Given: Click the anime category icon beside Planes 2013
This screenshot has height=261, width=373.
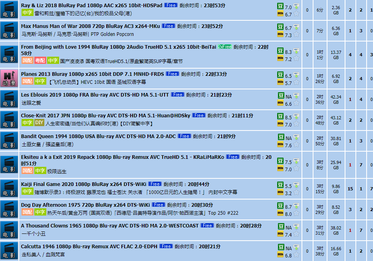Looking at the screenshot, I should point(9,79).
